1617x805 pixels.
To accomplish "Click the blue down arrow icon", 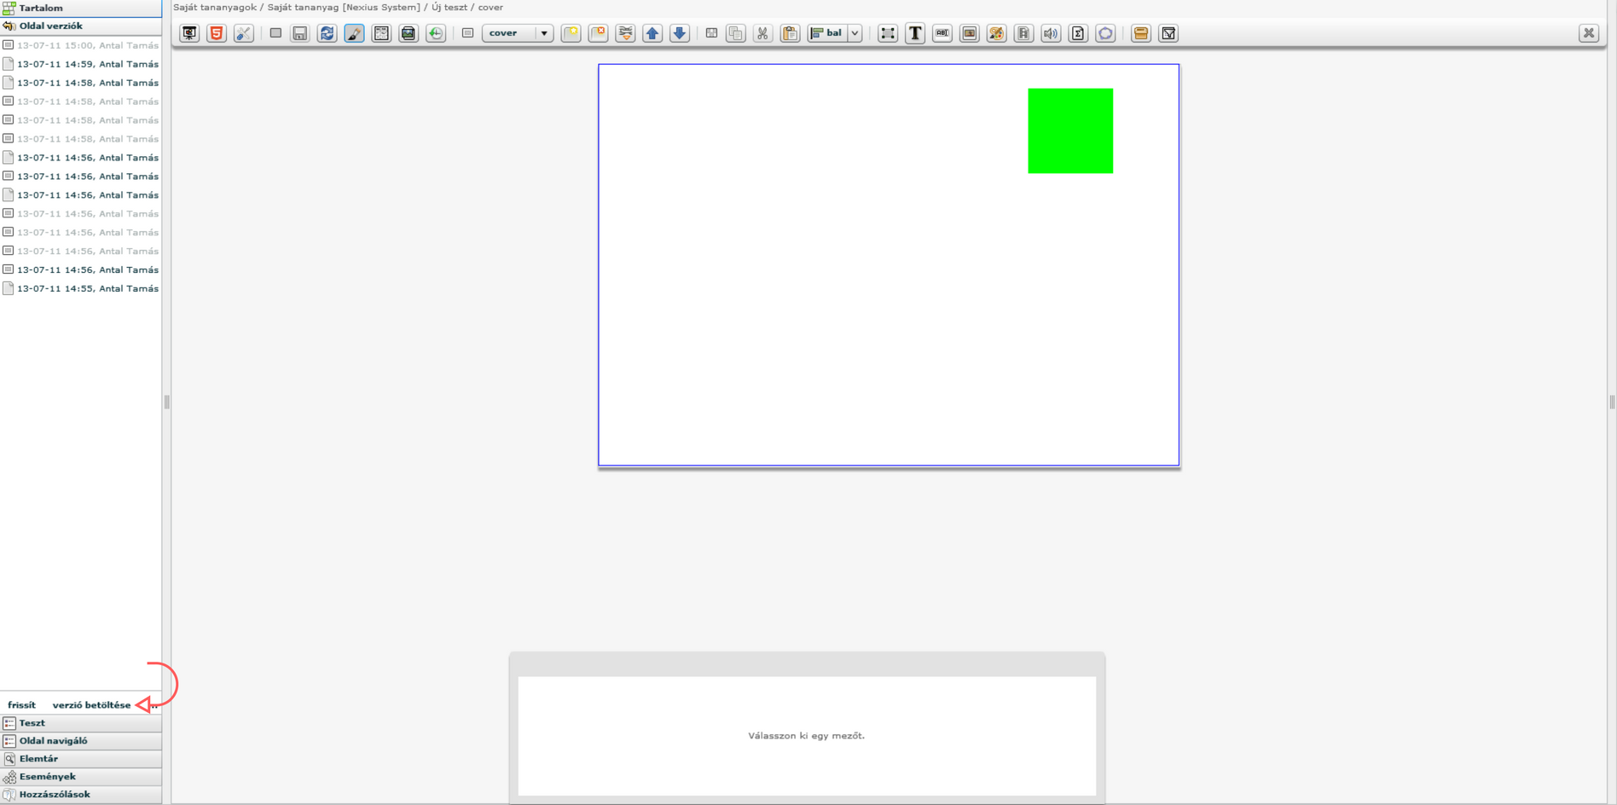I will [680, 33].
